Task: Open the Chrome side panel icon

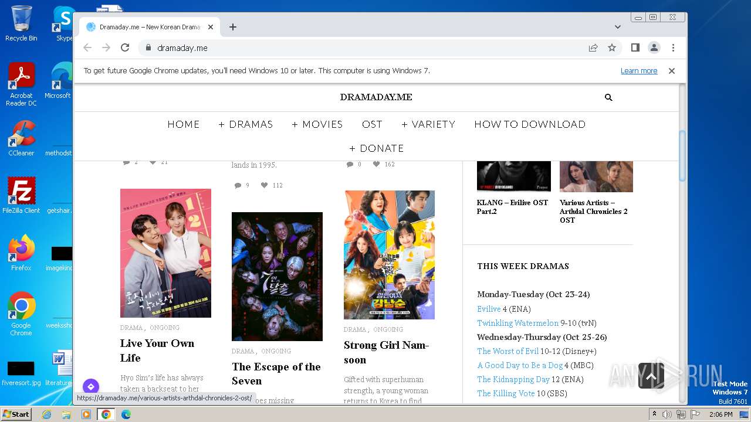Action: 635,47
